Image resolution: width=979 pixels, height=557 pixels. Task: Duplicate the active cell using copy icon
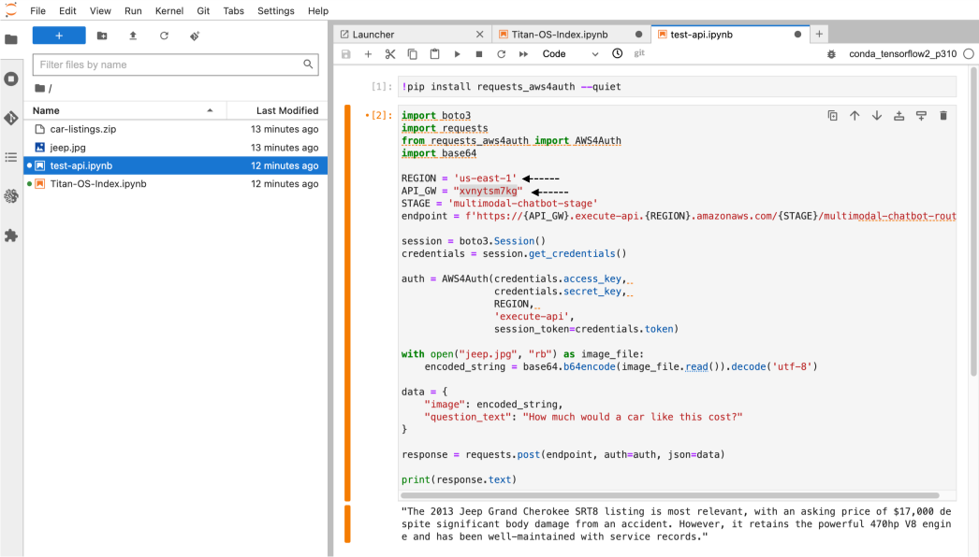(832, 116)
